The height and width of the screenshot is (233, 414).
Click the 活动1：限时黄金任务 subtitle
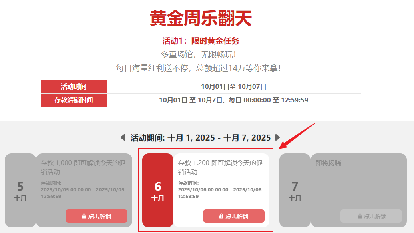pos(201,41)
